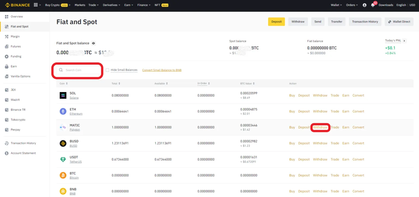Click the Bitcoin coin logo
419x197 pixels.
click(x=63, y=175)
